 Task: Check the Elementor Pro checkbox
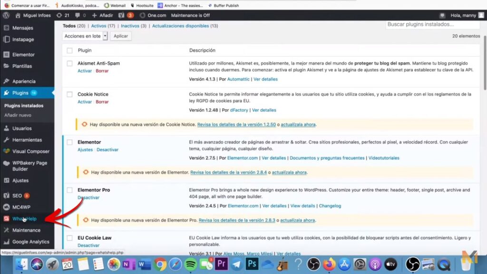[69, 190]
